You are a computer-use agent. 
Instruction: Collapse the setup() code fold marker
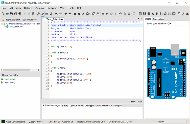tap(50, 56)
